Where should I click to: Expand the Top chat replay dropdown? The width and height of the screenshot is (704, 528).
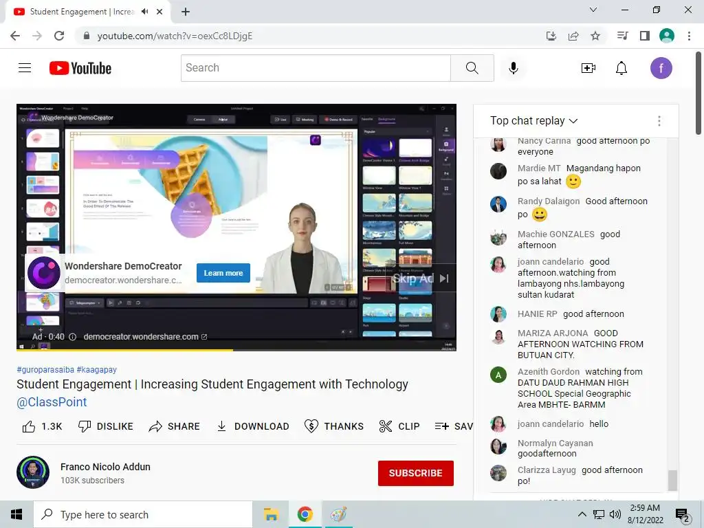pyautogui.click(x=533, y=121)
